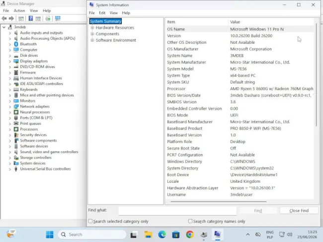Viewport: 323px width, 242px height.
Task: Select Sound, video and game controllers item
Action: (49, 152)
